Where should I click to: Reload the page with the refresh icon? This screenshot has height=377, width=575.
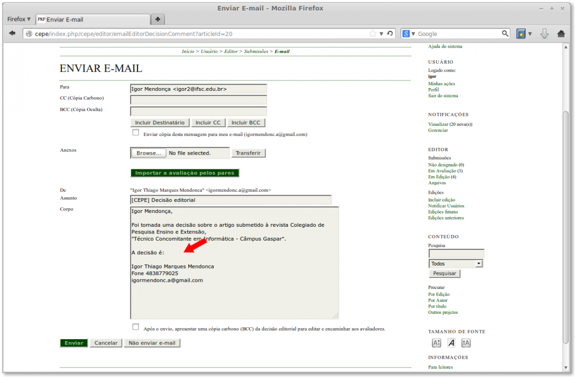(x=390, y=33)
